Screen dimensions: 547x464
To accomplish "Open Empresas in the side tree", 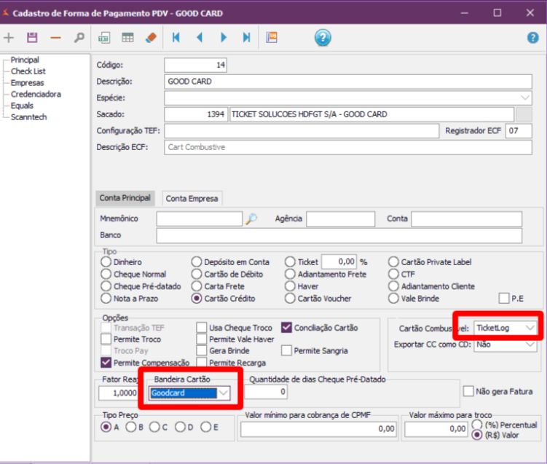I will click(27, 83).
